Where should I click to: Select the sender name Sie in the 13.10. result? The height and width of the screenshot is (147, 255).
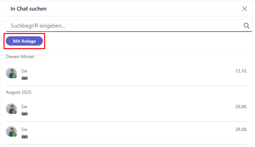click(x=24, y=71)
